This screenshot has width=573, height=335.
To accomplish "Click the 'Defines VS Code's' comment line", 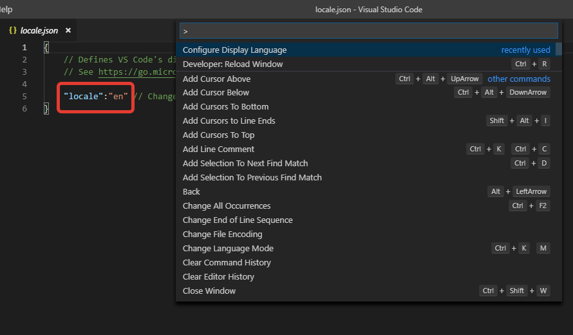I will pos(120,59).
